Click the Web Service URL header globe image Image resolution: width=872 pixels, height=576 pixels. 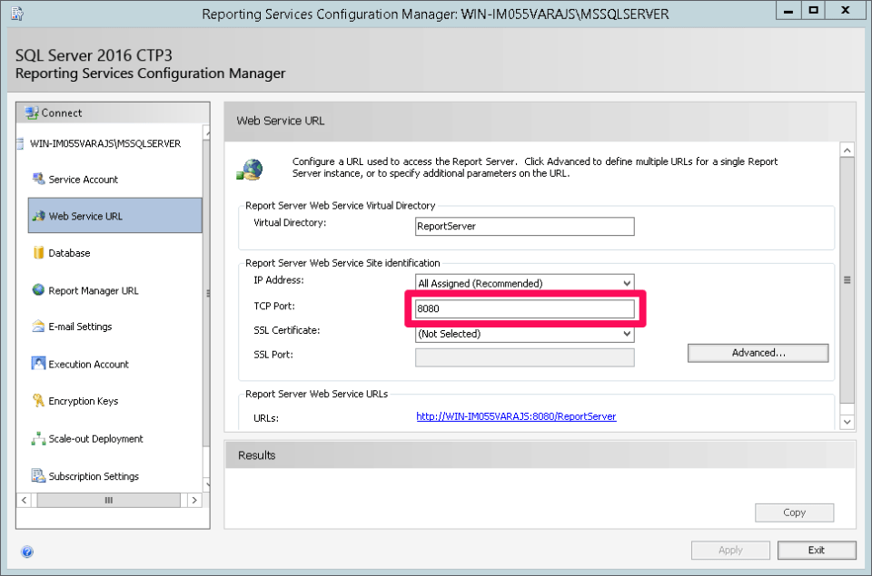tap(250, 170)
